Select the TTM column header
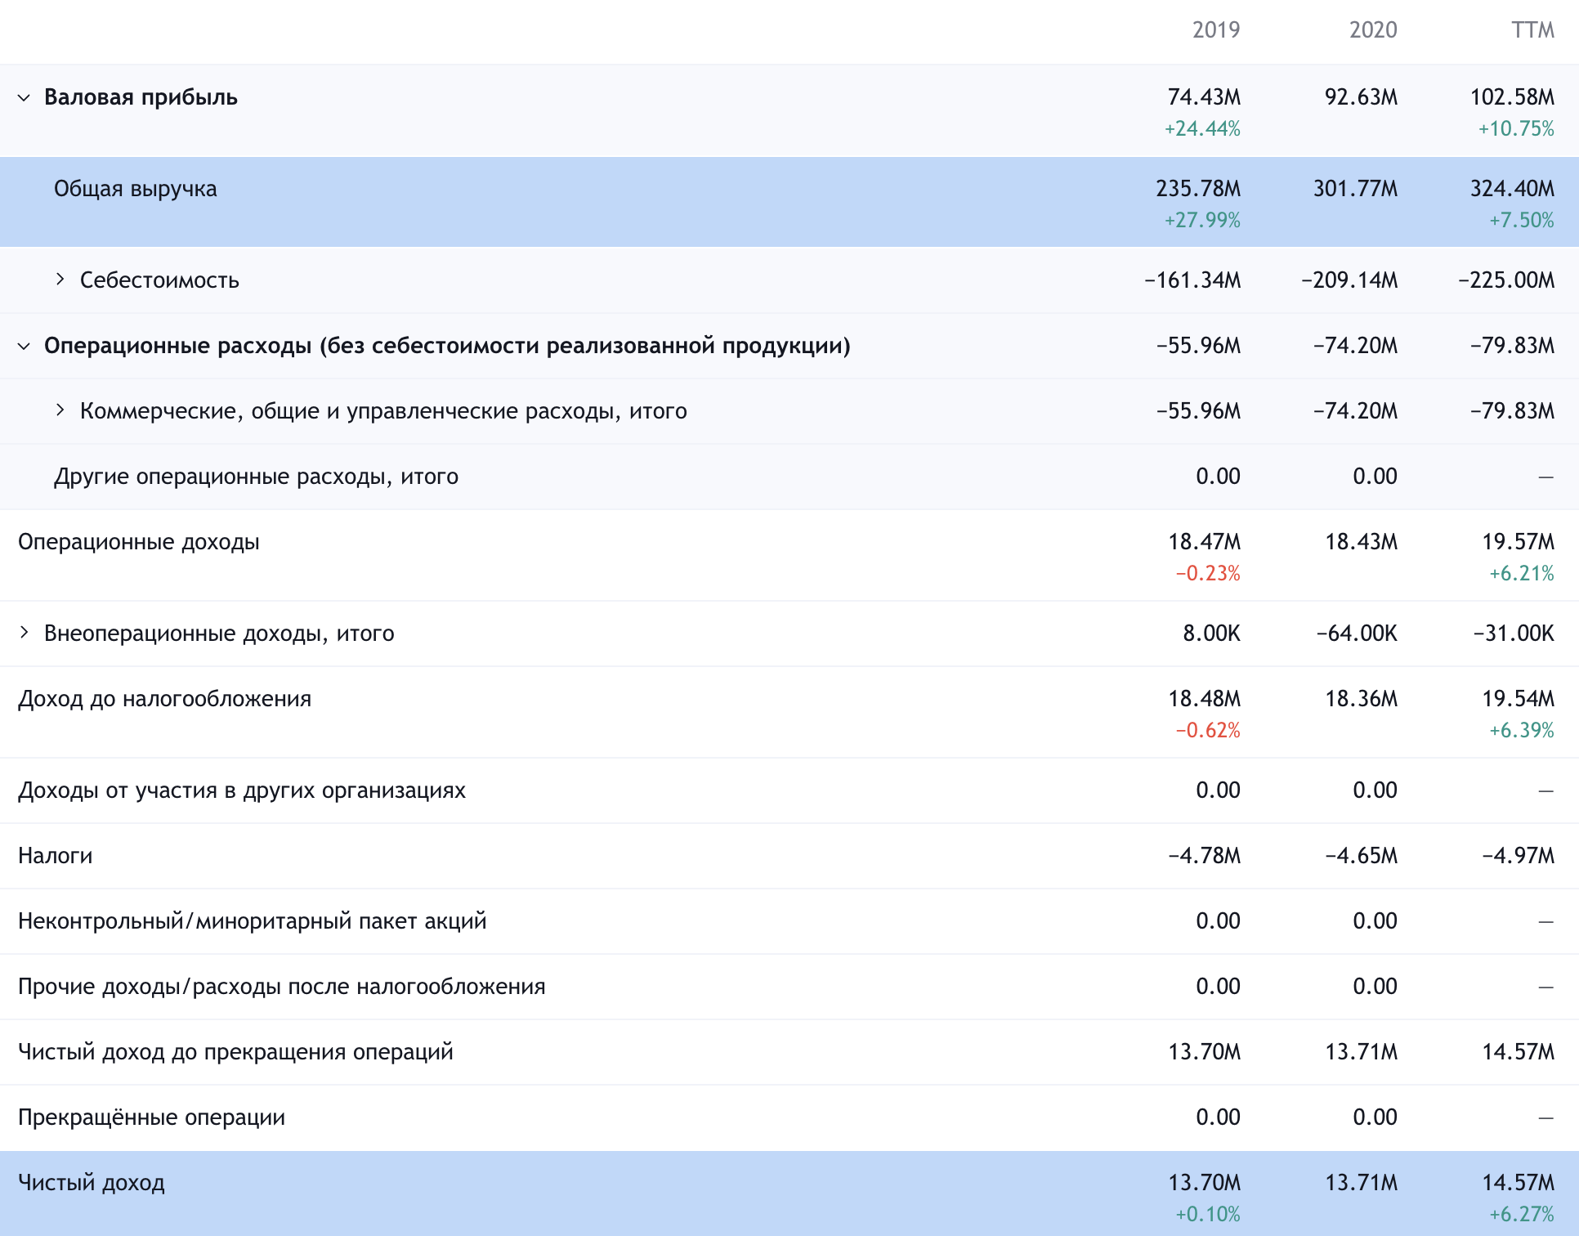 click(x=1532, y=30)
